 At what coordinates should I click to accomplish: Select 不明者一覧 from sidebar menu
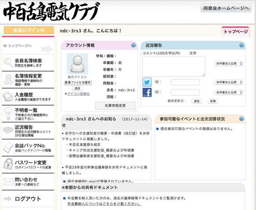28,112
